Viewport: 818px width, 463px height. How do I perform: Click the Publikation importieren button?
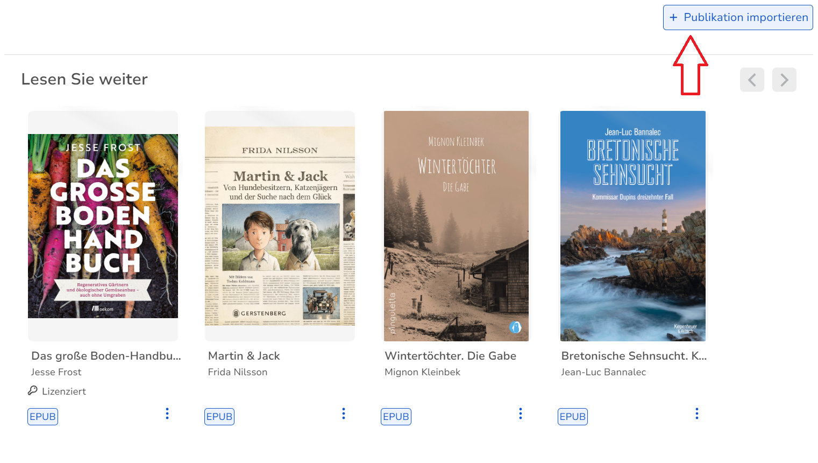point(737,17)
